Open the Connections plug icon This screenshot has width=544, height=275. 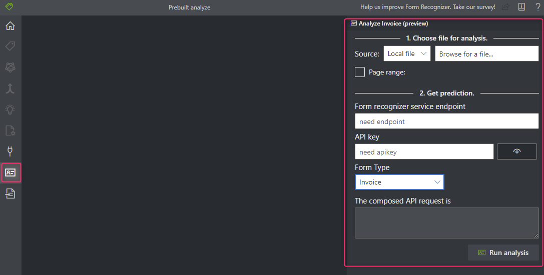10,151
